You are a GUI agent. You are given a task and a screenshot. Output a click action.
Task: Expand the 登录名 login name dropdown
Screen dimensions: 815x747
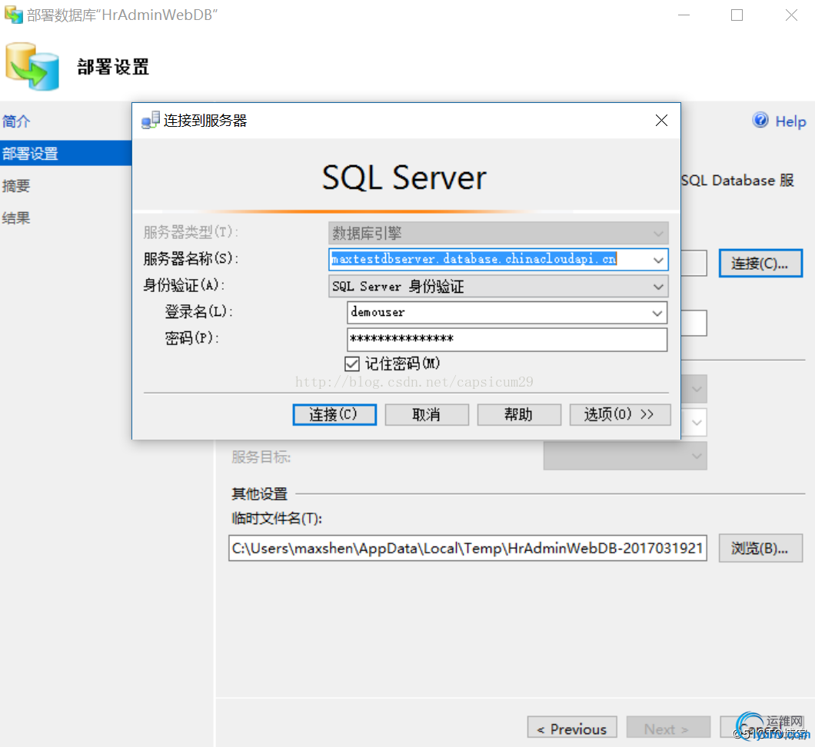pyautogui.click(x=657, y=314)
